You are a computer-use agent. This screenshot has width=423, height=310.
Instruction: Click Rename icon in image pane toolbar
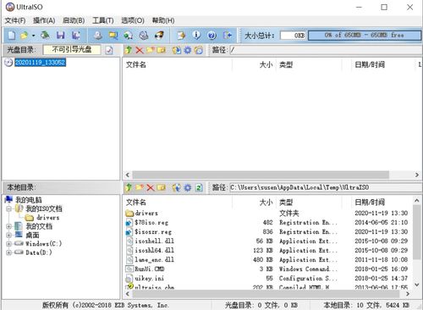pyautogui.click(x=162, y=50)
